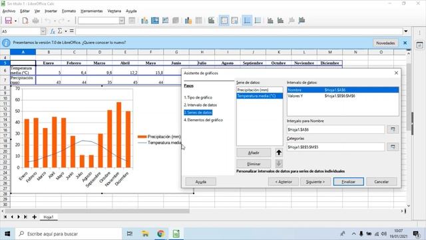Open the Name Box dropdown arrow
Image resolution: width=426 pixels, height=240 pixels.
pos(43,31)
